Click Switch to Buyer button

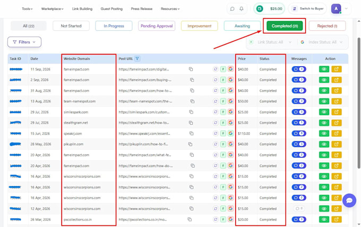point(308,8)
